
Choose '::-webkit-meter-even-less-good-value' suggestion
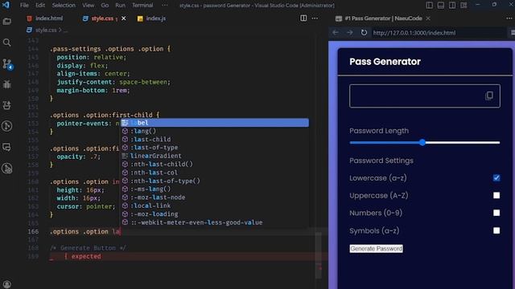(215, 222)
